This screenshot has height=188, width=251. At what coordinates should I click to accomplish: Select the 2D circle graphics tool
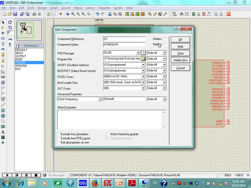point(3,116)
